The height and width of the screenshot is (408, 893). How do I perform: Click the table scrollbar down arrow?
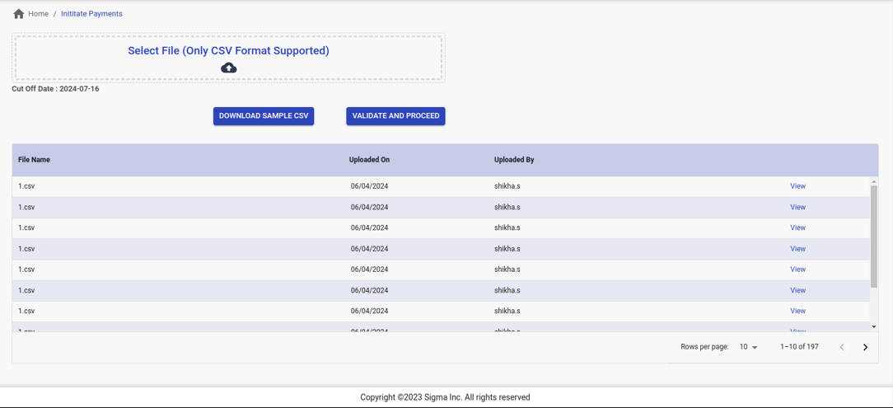(874, 326)
